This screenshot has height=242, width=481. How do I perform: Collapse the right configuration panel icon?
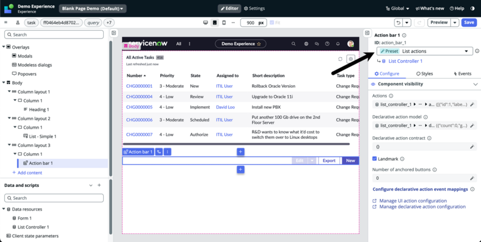pyautogui.click(x=367, y=33)
